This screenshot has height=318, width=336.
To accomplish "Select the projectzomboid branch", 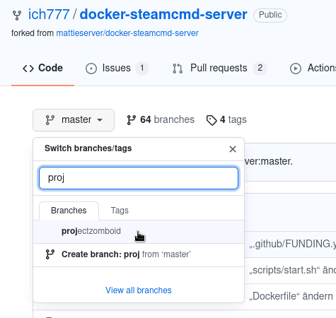I will tap(139, 231).
